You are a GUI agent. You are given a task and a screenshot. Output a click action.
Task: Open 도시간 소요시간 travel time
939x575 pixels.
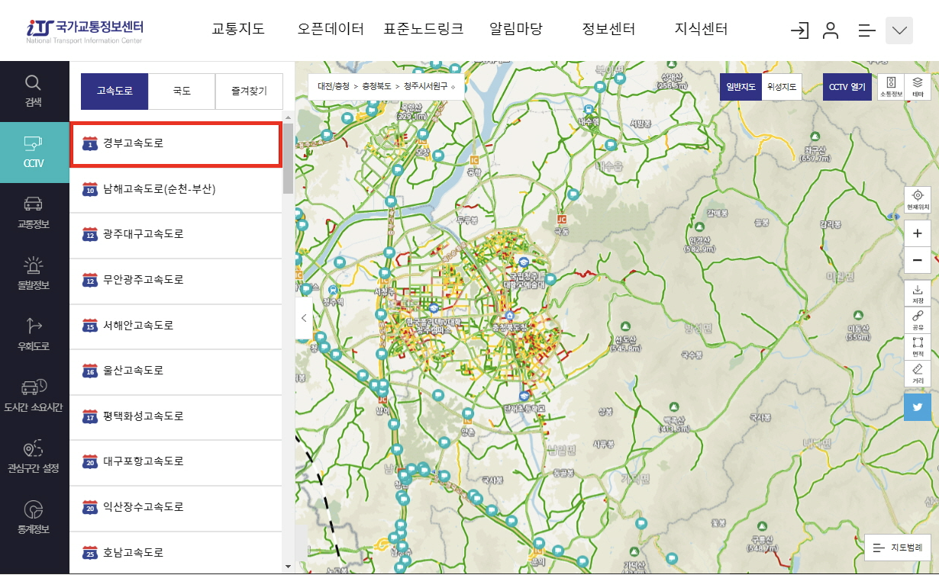click(34, 396)
